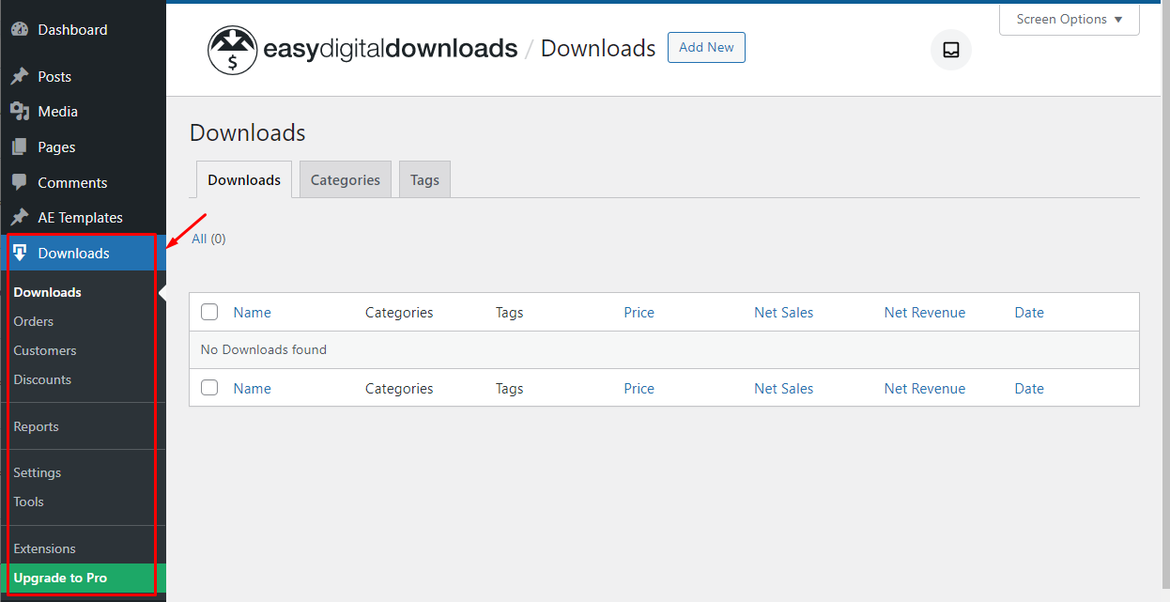The image size is (1170, 602).
Task: Open Comments via its speech bubble icon
Action: tap(21, 182)
